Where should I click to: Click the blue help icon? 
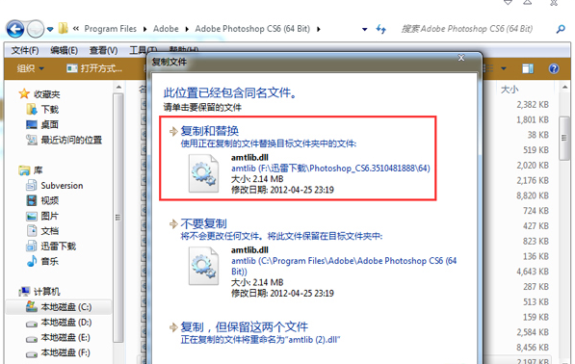tap(554, 68)
